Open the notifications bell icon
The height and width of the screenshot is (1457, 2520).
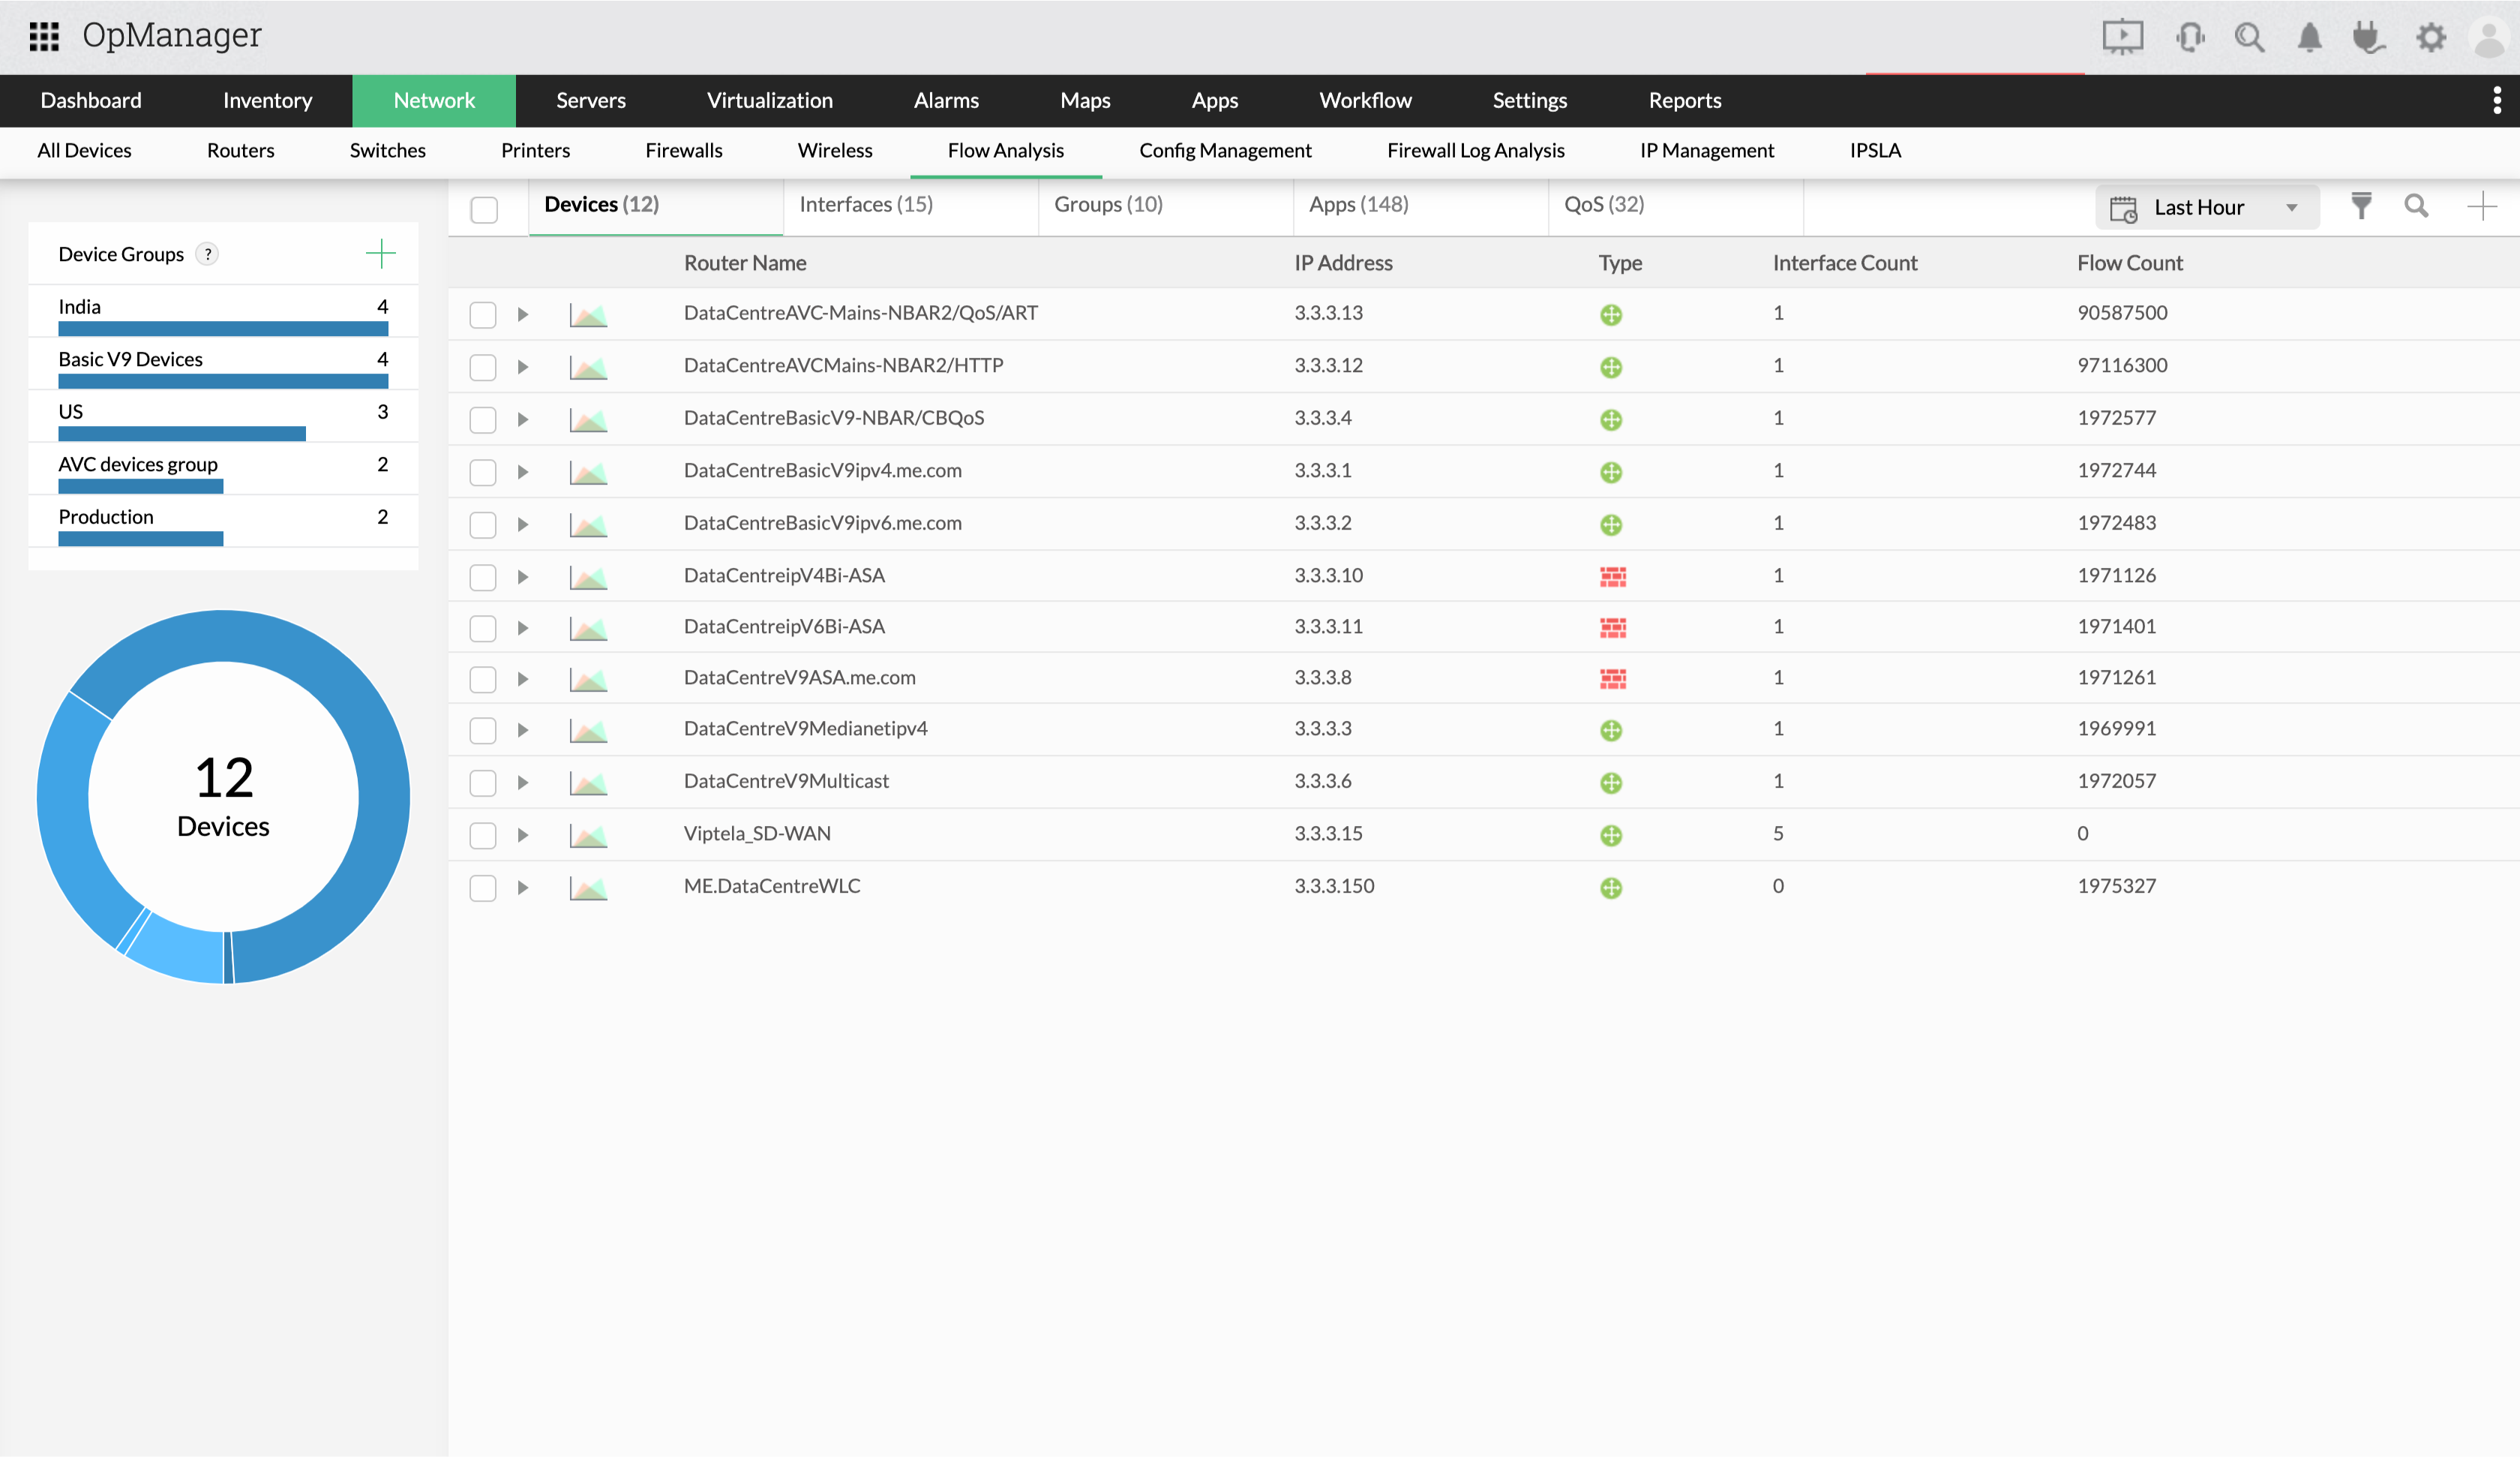click(2309, 37)
